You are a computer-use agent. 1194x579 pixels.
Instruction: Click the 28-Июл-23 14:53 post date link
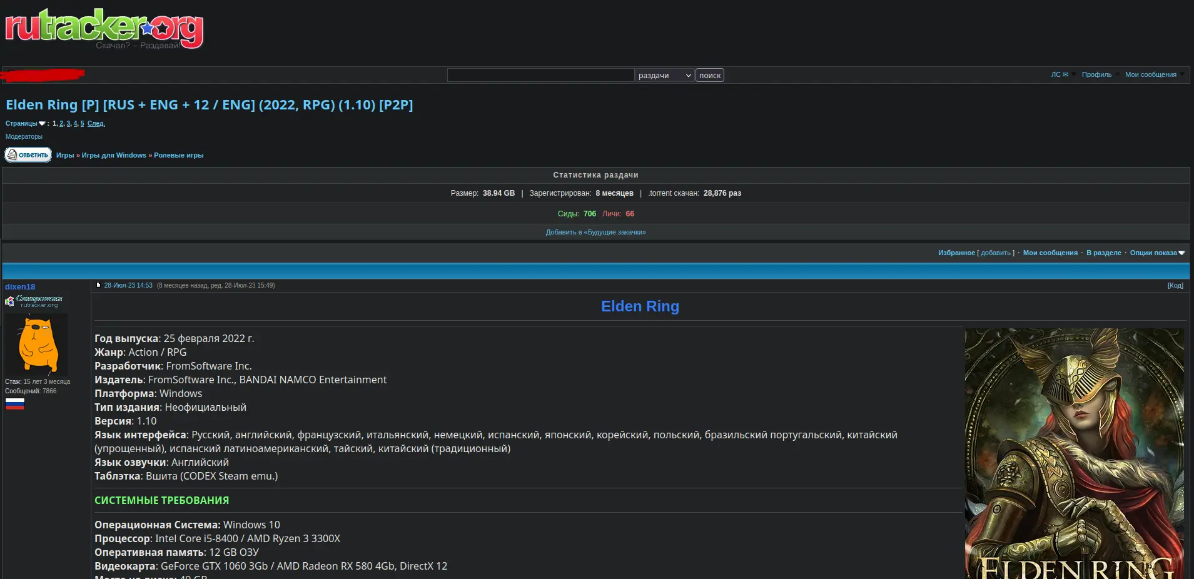[x=128, y=285]
